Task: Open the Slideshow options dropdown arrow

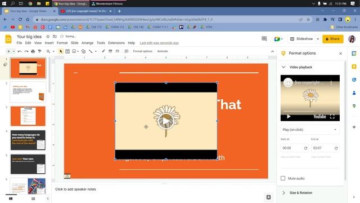Action: point(318,39)
